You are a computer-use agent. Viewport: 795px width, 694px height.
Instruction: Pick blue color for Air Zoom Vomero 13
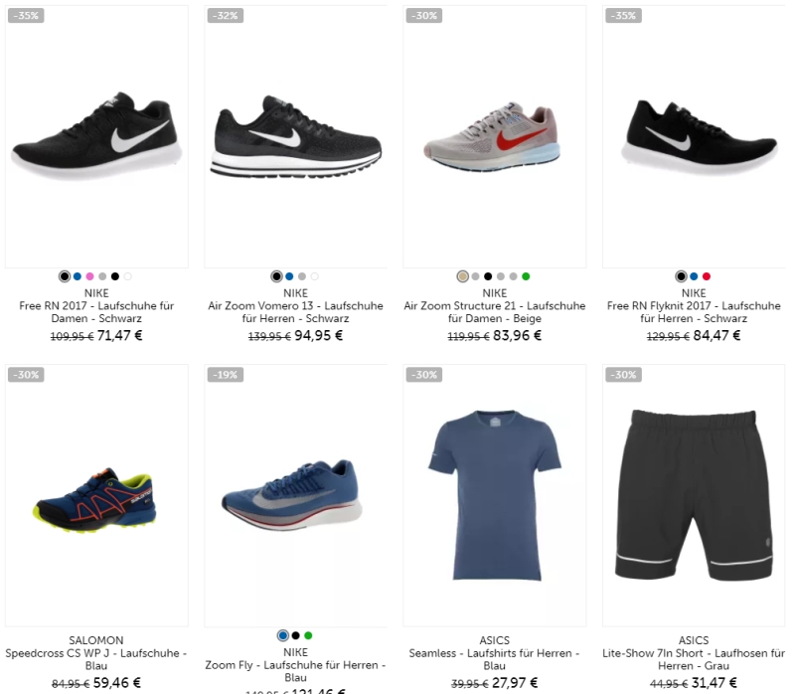(289, 276)
